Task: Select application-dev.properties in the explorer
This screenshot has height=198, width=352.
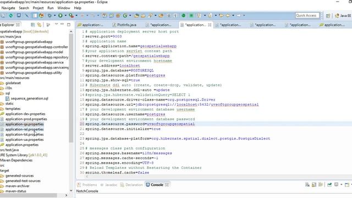Action: point(25,114)
